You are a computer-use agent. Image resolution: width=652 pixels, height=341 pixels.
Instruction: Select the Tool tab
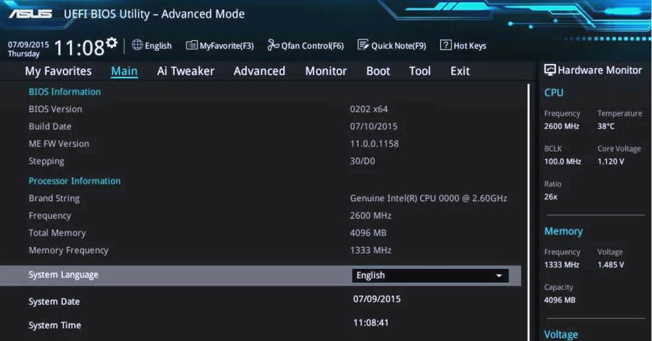(420, 71)
